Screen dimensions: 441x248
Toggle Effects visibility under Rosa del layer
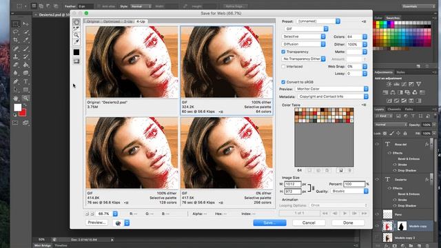point(389,153)
